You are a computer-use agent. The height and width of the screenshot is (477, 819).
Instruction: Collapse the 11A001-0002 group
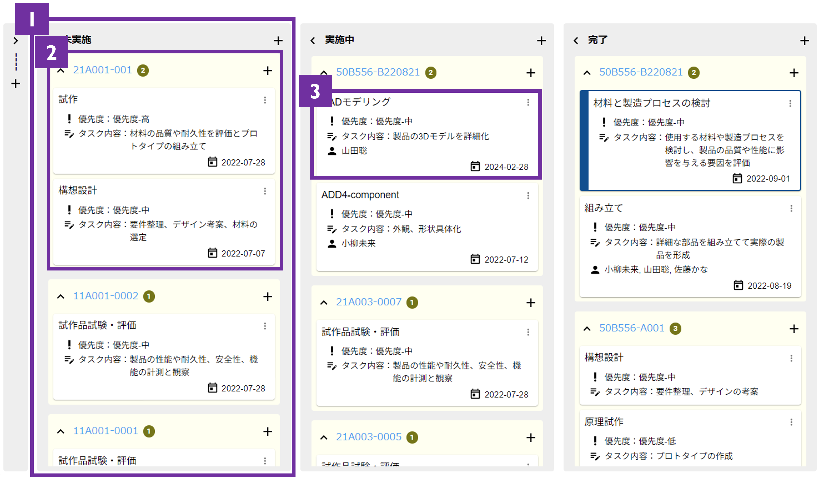(x=61, y=296)
